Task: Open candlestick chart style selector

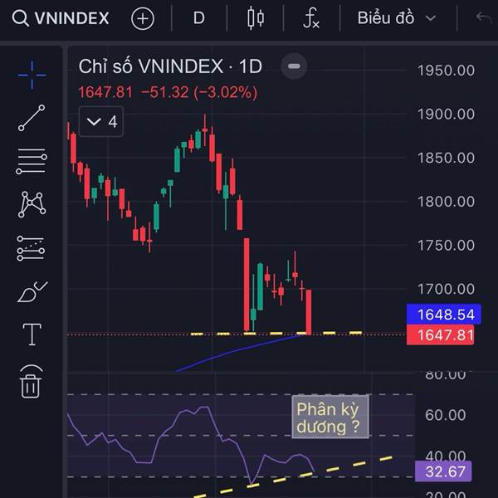Action: (256, 18)
